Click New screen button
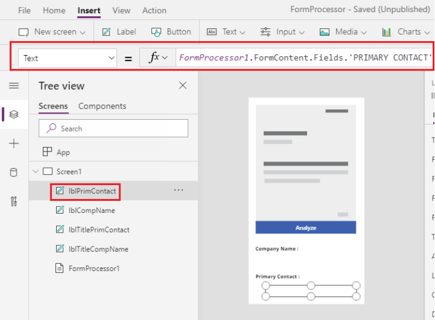The width and height of the screenshot is (435, 320). point(51,32)
